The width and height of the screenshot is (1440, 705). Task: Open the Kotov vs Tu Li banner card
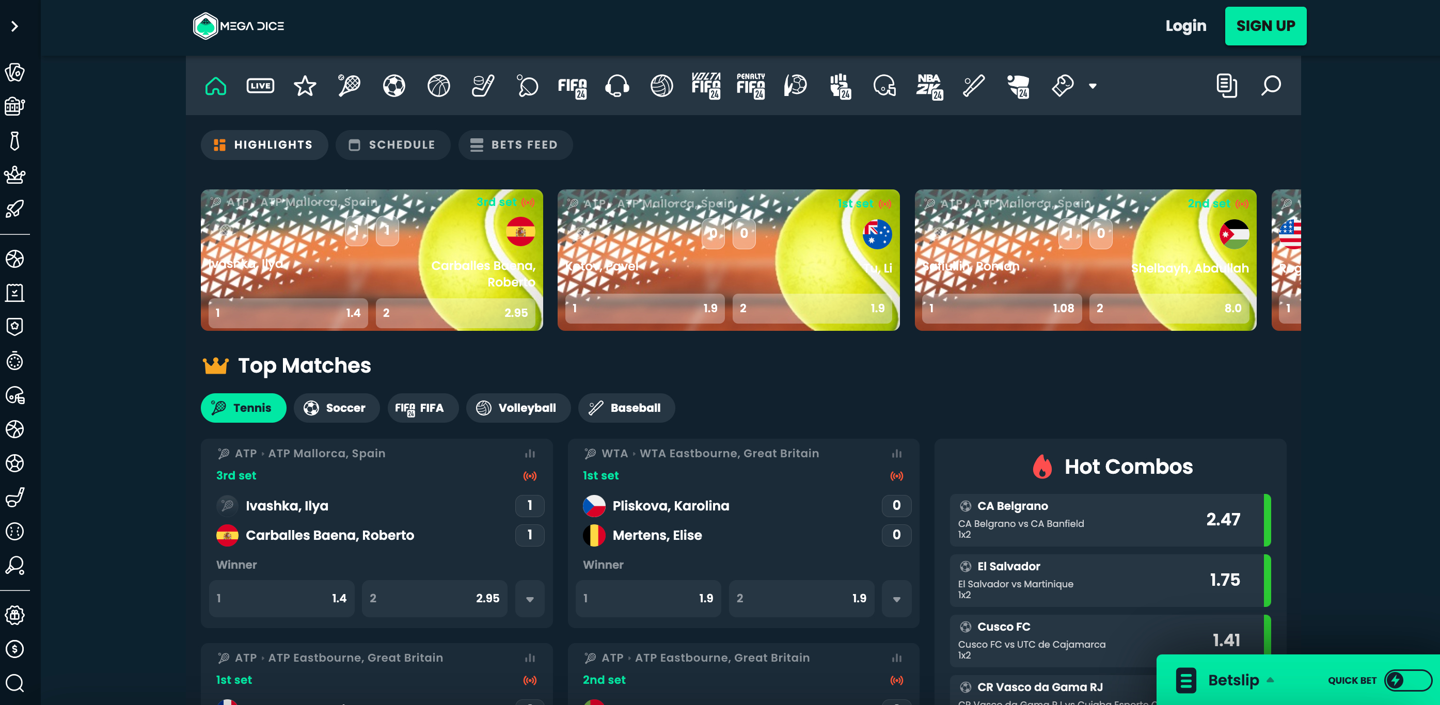point(729,260)
